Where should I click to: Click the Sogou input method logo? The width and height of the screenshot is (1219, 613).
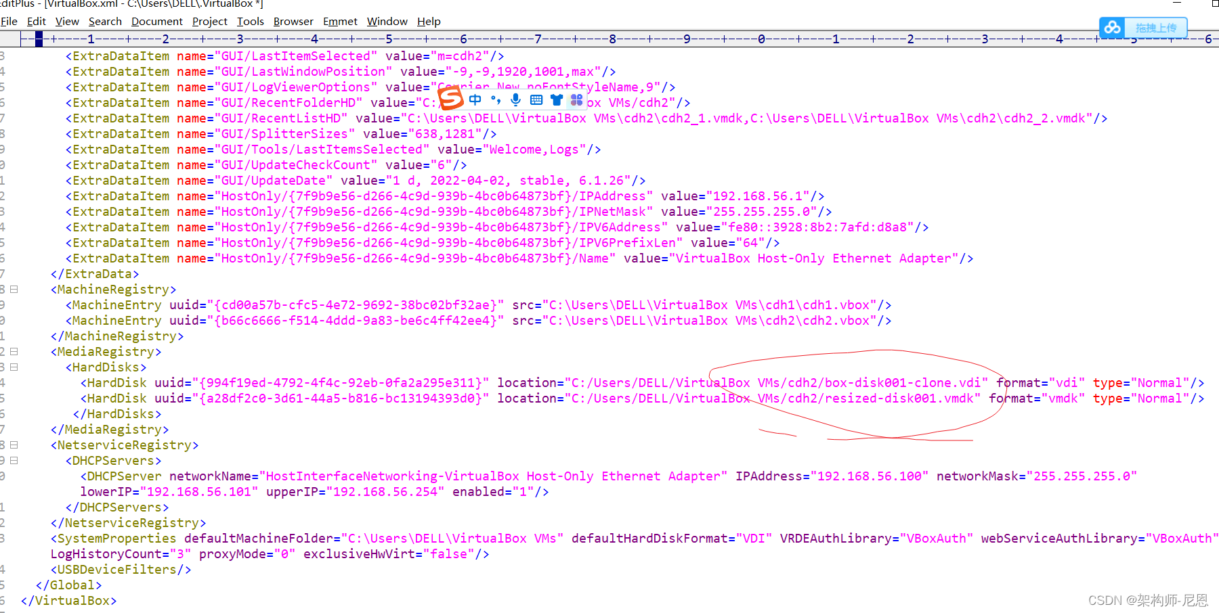click(451, 99)
